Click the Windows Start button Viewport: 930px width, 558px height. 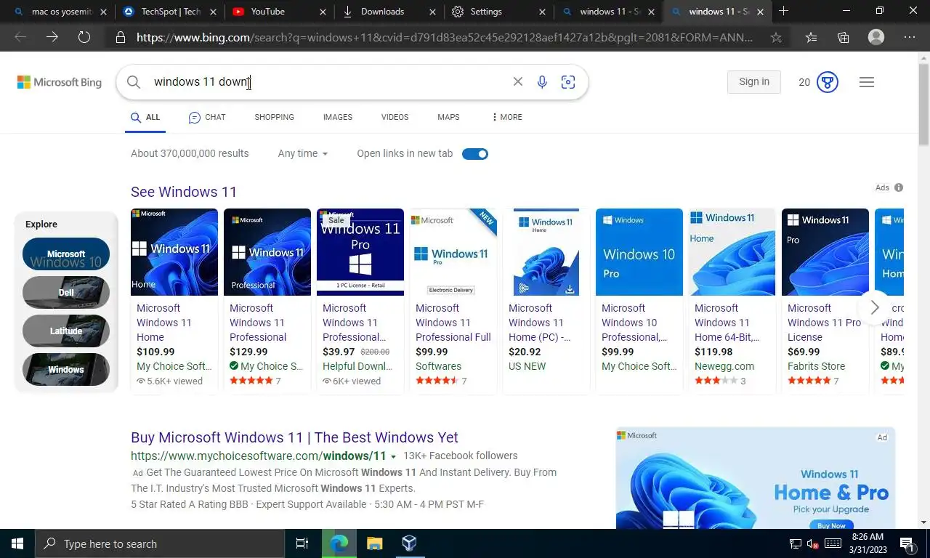(17, 543)
